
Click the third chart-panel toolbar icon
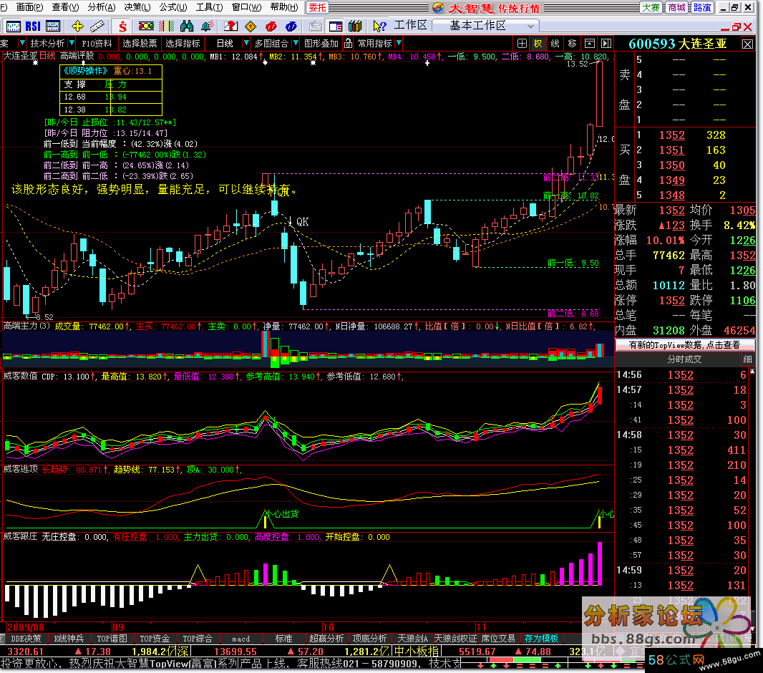[x=52, y=26]
